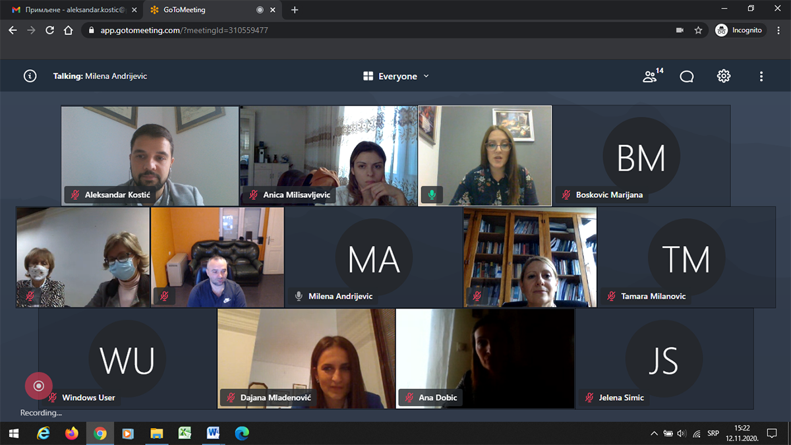Open the clock showing 15:22
This screenshot has height=445, width=791.
click(x=742, y=433)
